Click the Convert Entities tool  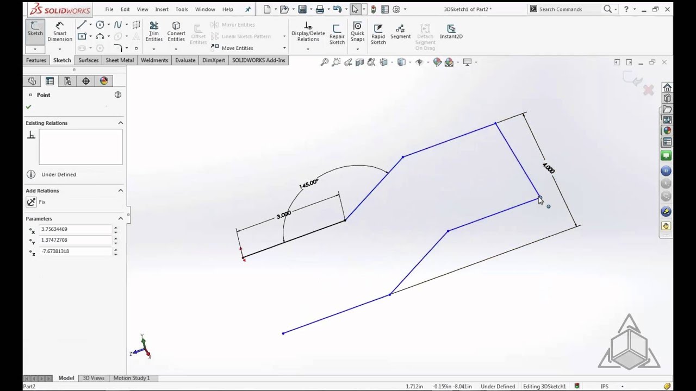tap(176, 32)
